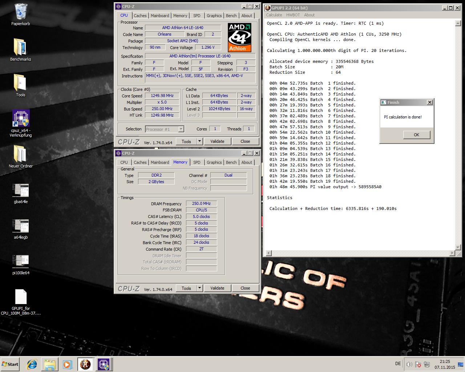Open the Tools desktop folder
Image resolution: width=465 pixels, height=372 pixels.
(x=21, y=85)
